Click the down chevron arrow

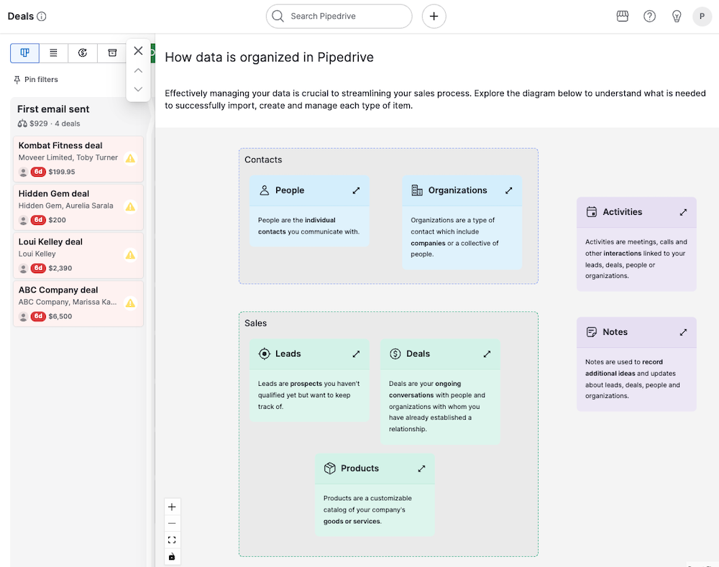(x=138, y=89)
